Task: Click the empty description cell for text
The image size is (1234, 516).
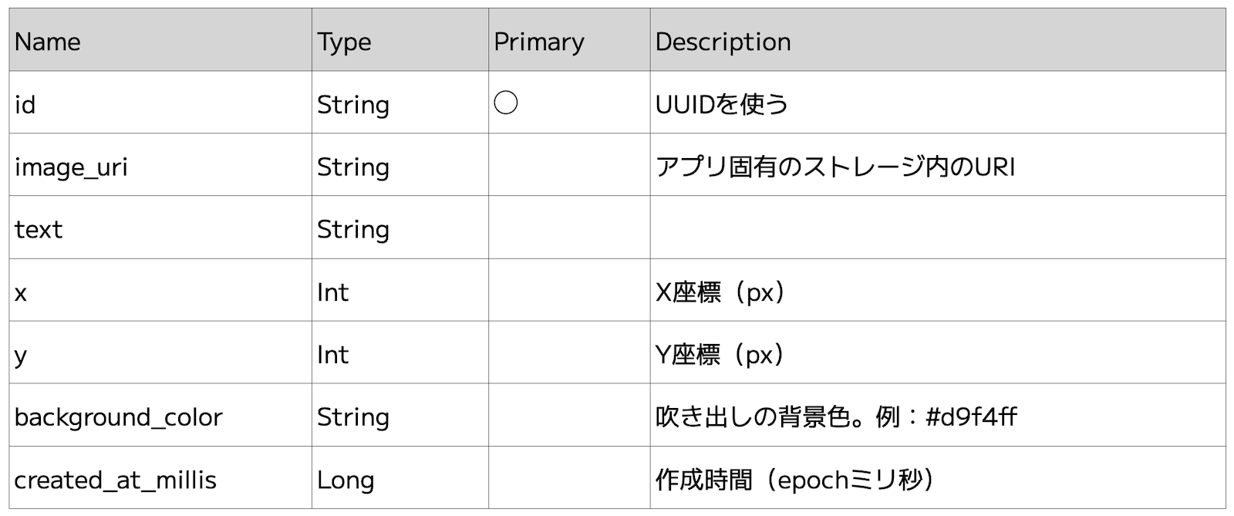Action: tap(937, 228)
